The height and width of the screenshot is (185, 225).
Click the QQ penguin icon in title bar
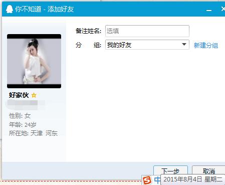click(x=10, y=9)
